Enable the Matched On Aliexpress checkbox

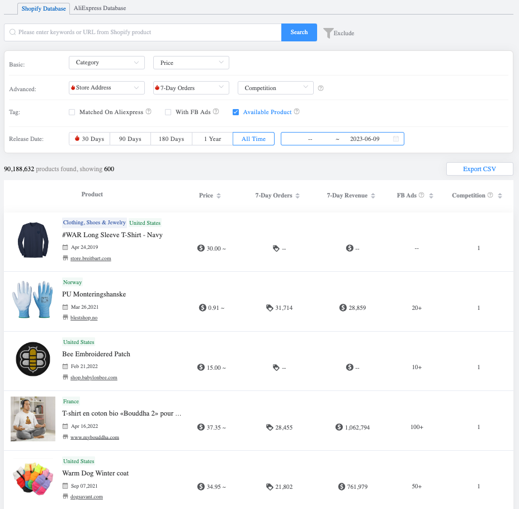pyautogui.click(x=72, y=112)
